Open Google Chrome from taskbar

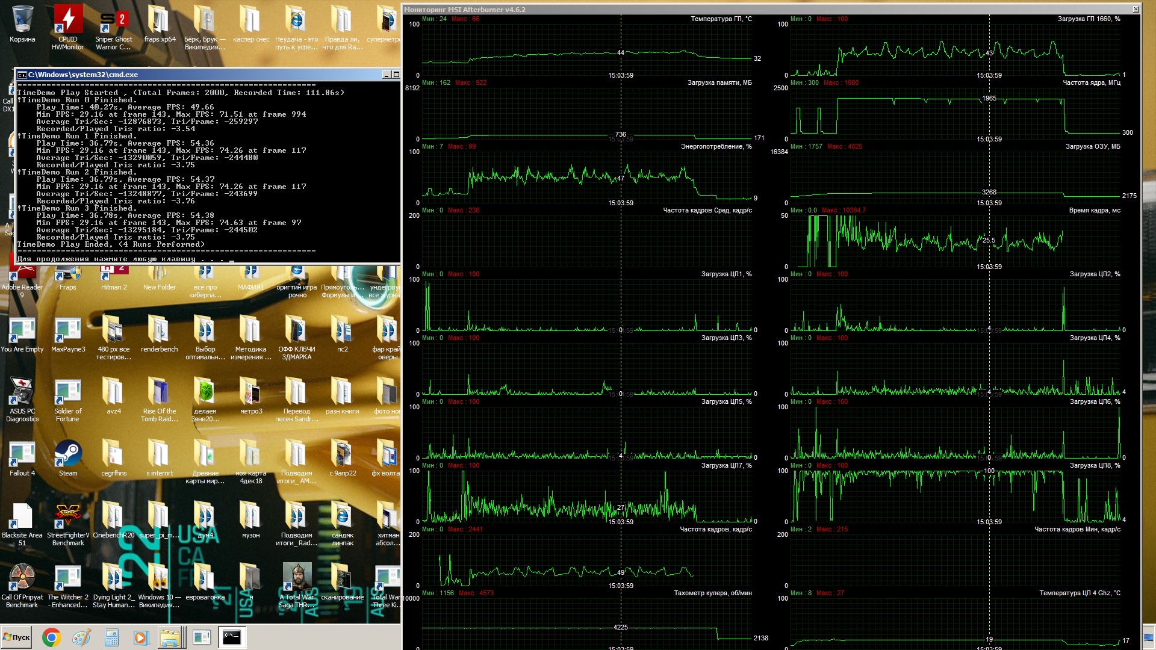coord(51,637)
